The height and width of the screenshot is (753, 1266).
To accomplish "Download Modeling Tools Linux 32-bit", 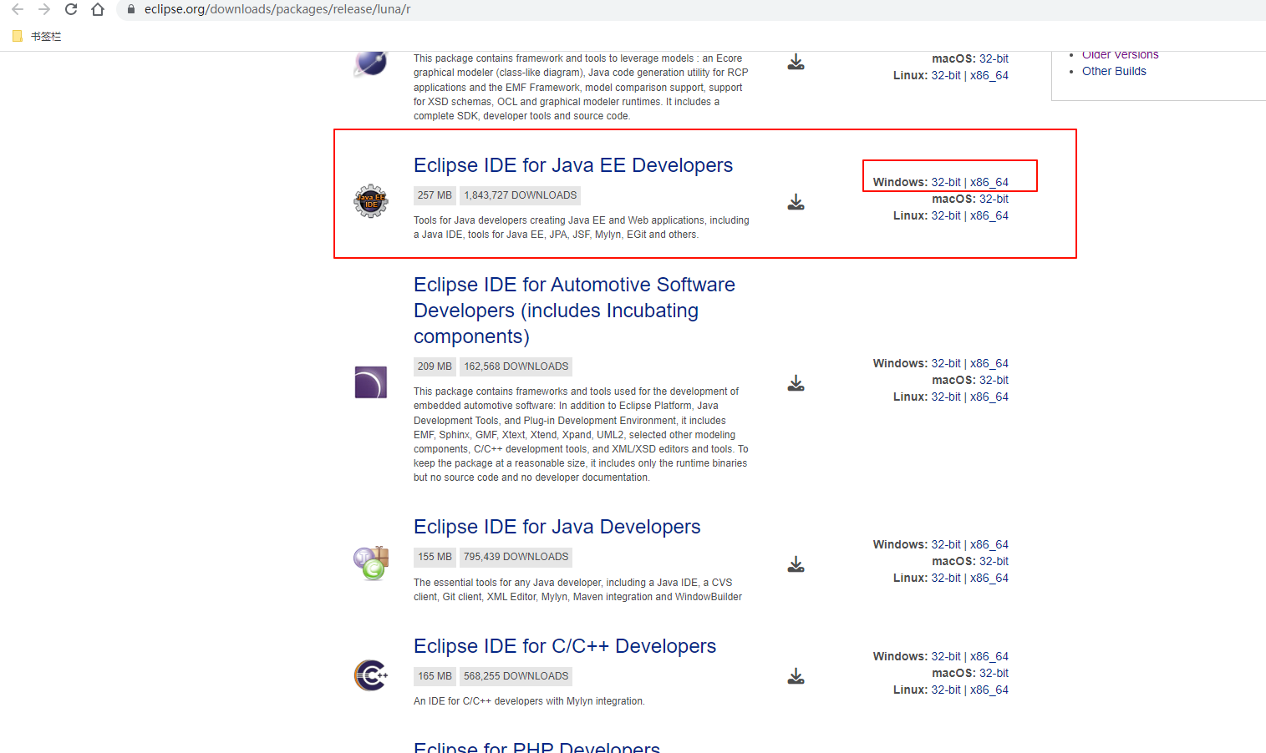I will point(946,75).
